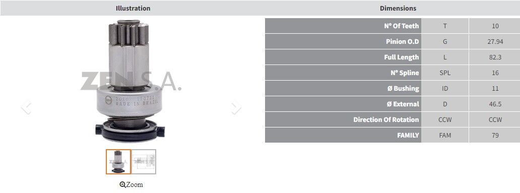Image resolution: width=520 pixels, height=193 pixels.
Task: Click the Dimensions header tab
Action: pyautogui.click(x=398, y=8)
